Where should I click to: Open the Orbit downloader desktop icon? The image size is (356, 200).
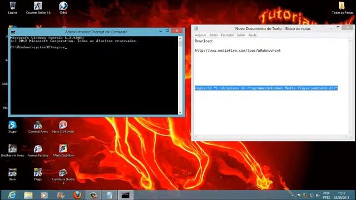coord(63,7)
